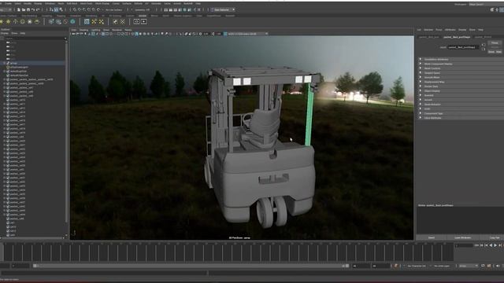Select by component type icon
504x283 pixels.
click(61, 9)
